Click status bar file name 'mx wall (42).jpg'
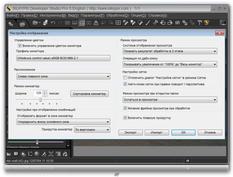The height and width of the screenshot is (177, 233). pyautogui.click(x=17, y=161)
